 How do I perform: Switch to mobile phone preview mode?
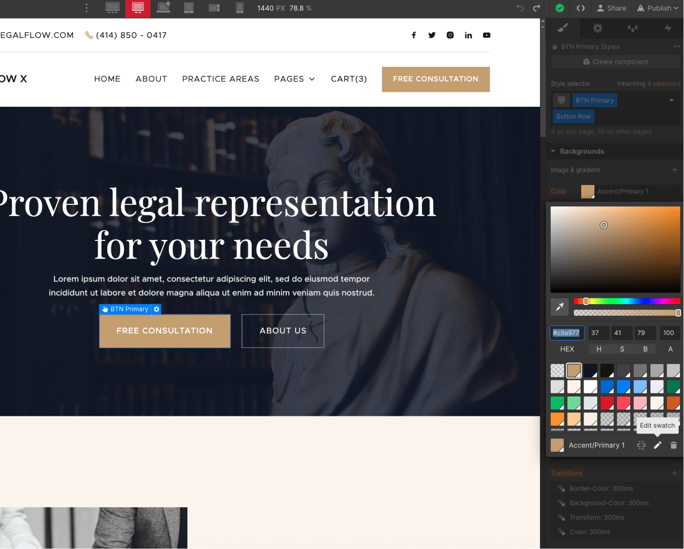[240, 8]
